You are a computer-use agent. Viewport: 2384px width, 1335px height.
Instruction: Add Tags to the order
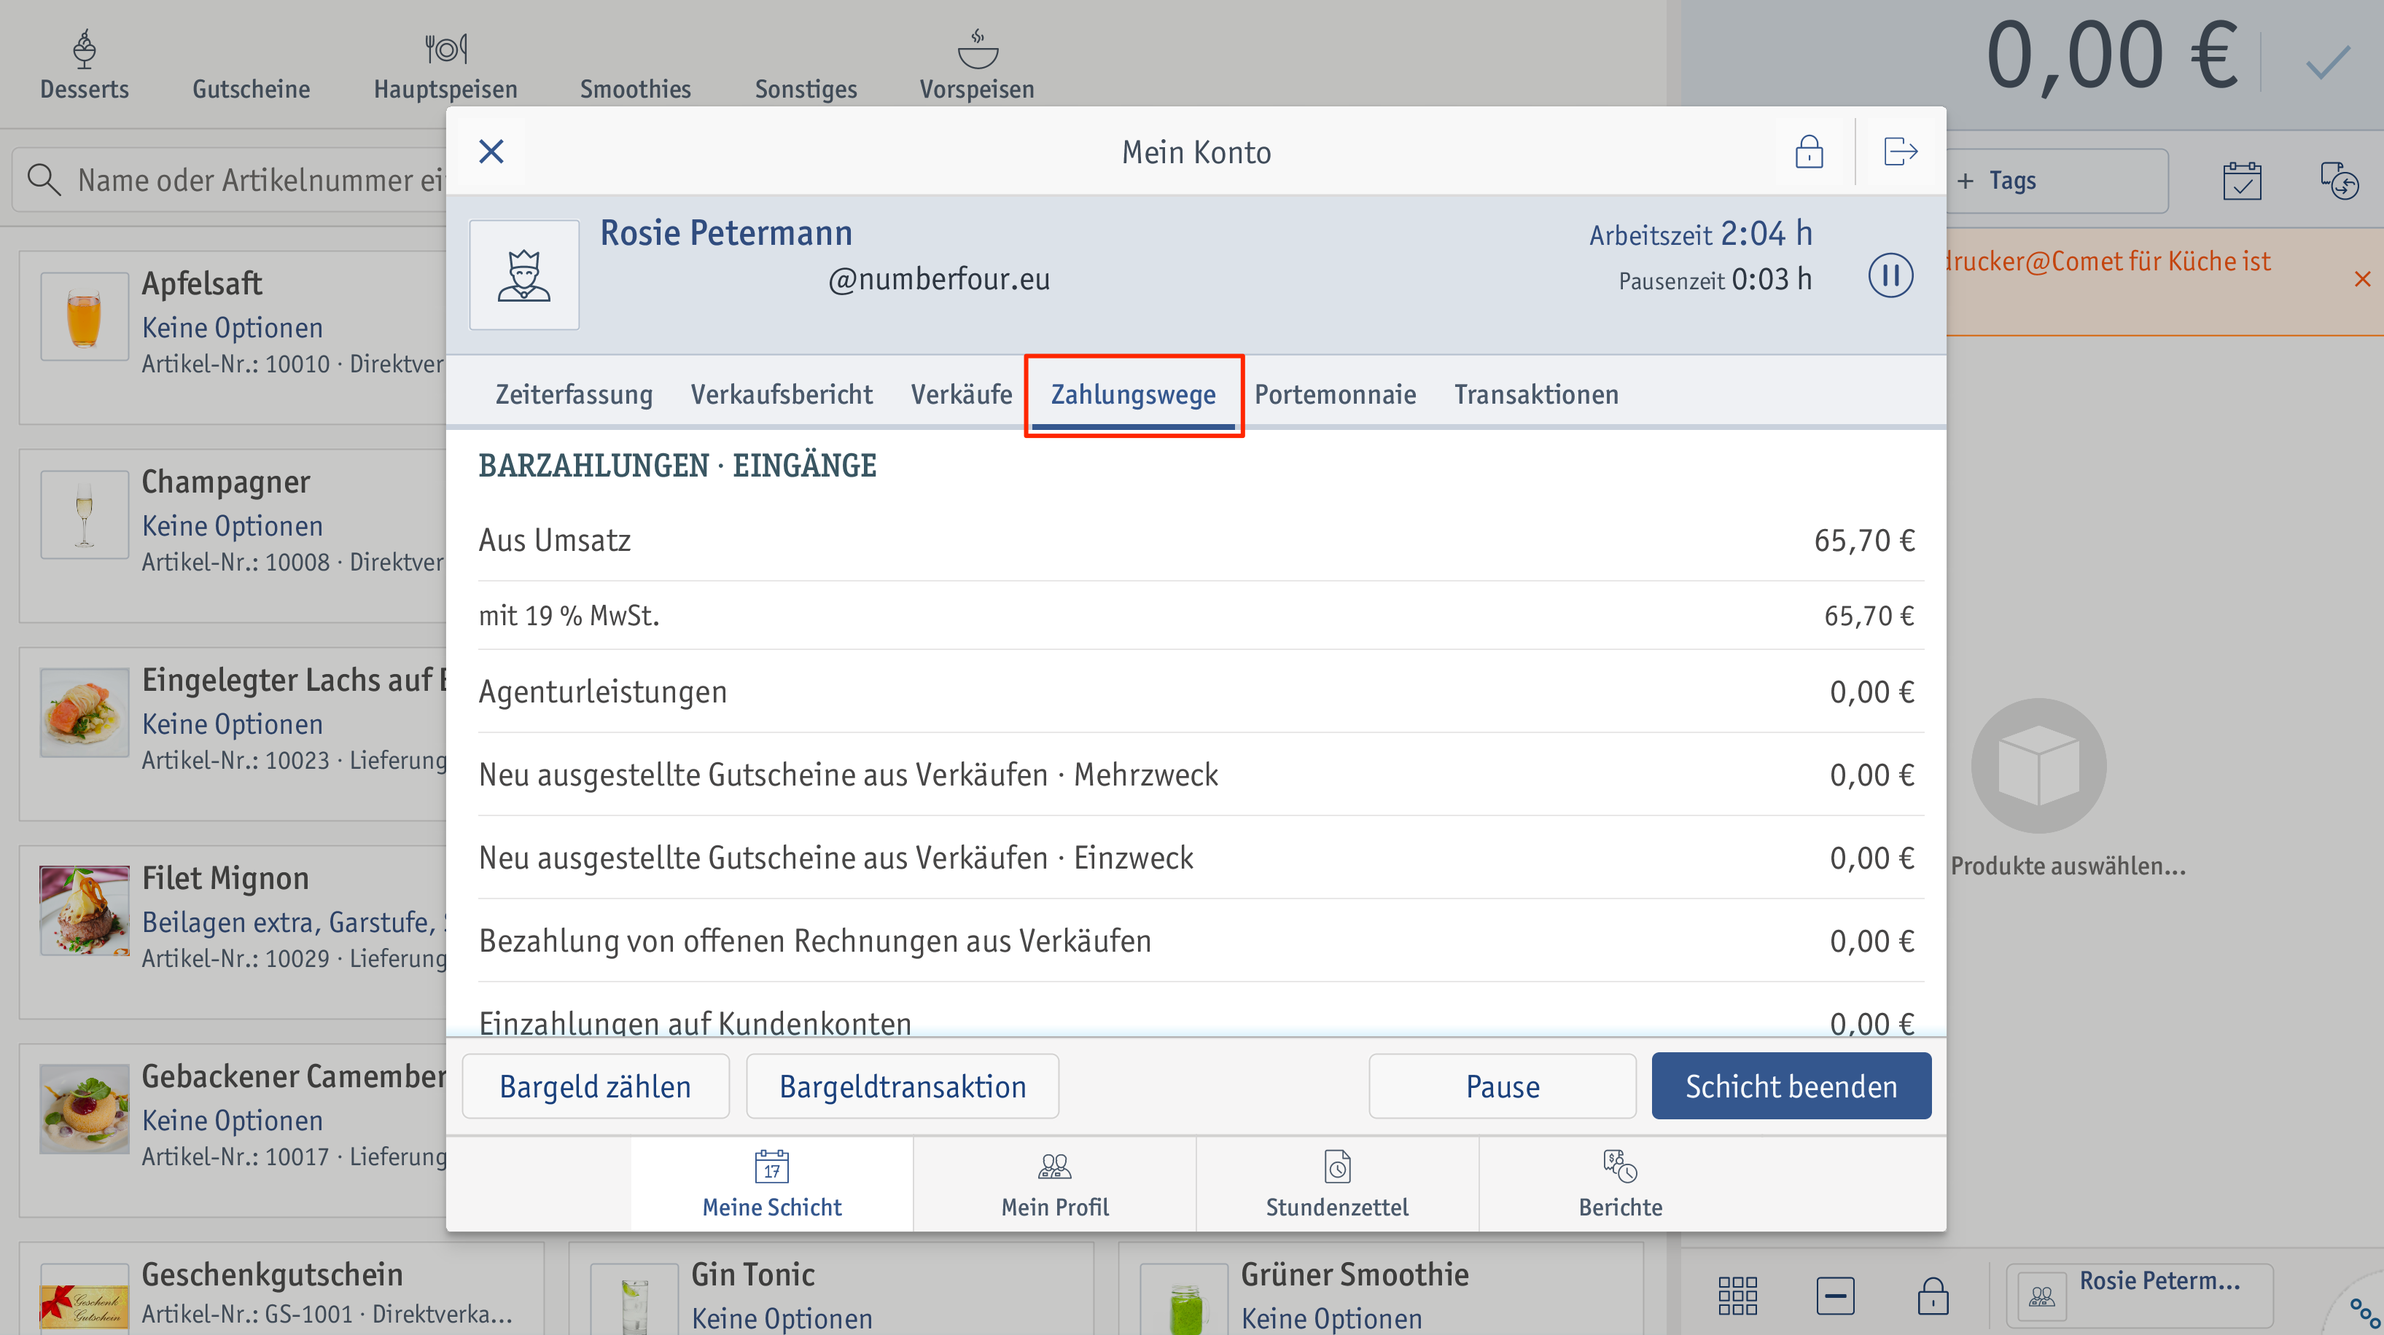pos(2057,181)
